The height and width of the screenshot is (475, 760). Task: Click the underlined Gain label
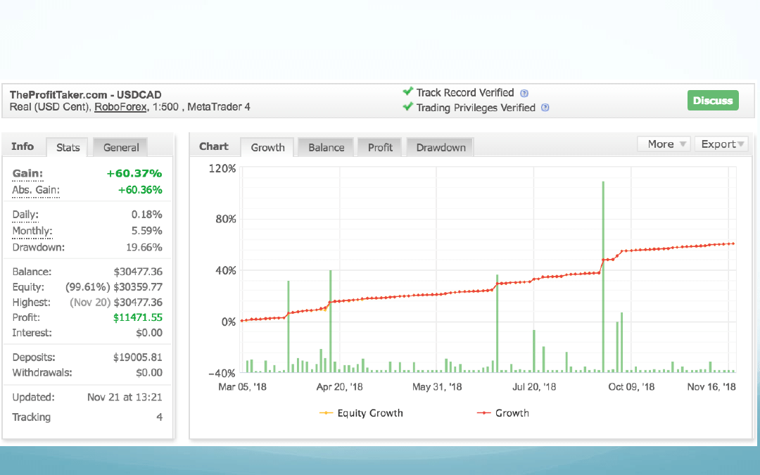pos(27,173)
